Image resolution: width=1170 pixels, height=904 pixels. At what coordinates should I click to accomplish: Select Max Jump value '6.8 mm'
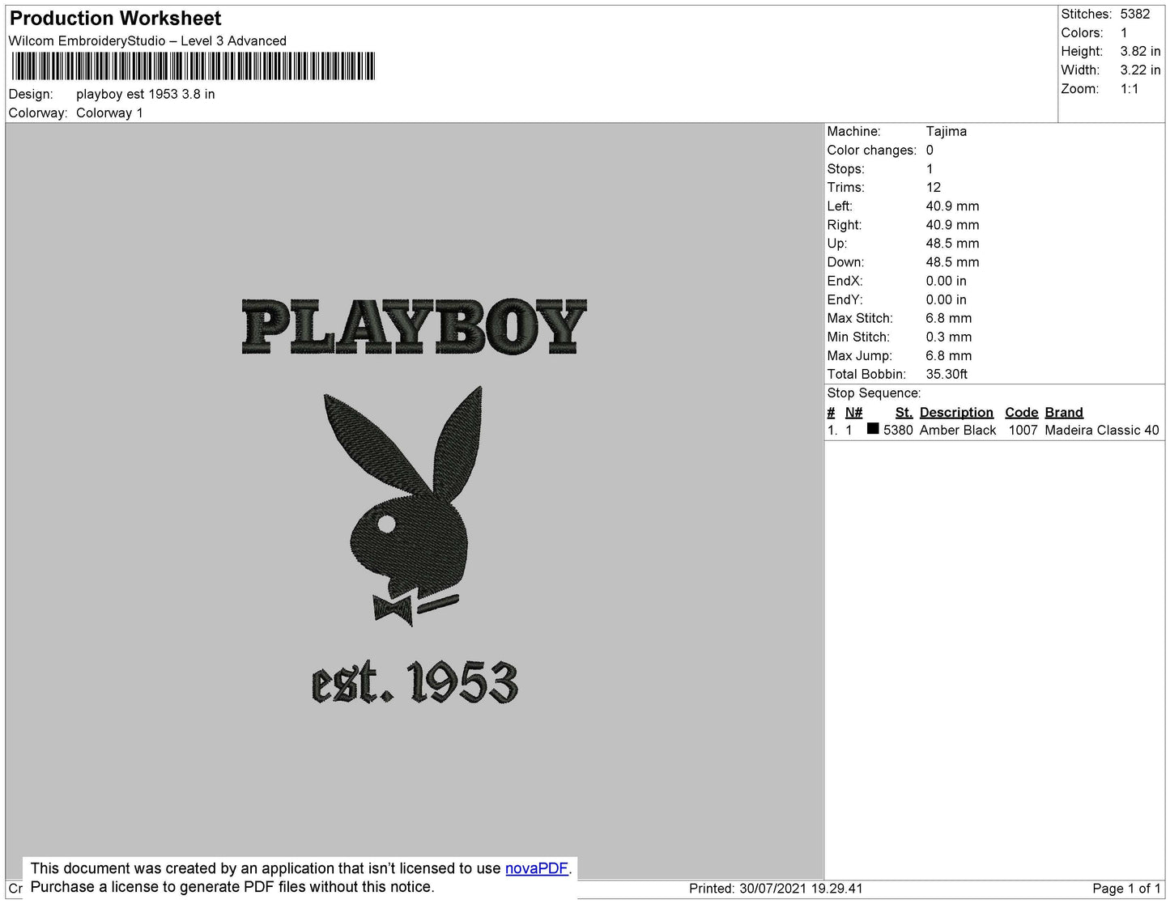tap(949, 355)
